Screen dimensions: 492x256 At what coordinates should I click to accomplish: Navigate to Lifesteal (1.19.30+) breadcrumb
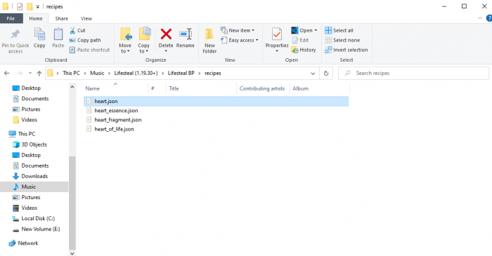(x=136, y=73)
